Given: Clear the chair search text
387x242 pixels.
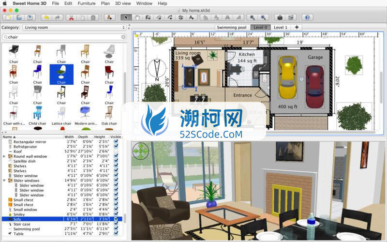Looking at the screenshot, I should pos(123,37).
